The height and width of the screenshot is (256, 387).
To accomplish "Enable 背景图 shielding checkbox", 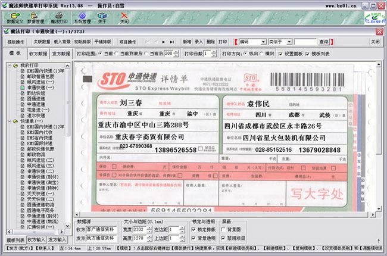I will [223, 230].
